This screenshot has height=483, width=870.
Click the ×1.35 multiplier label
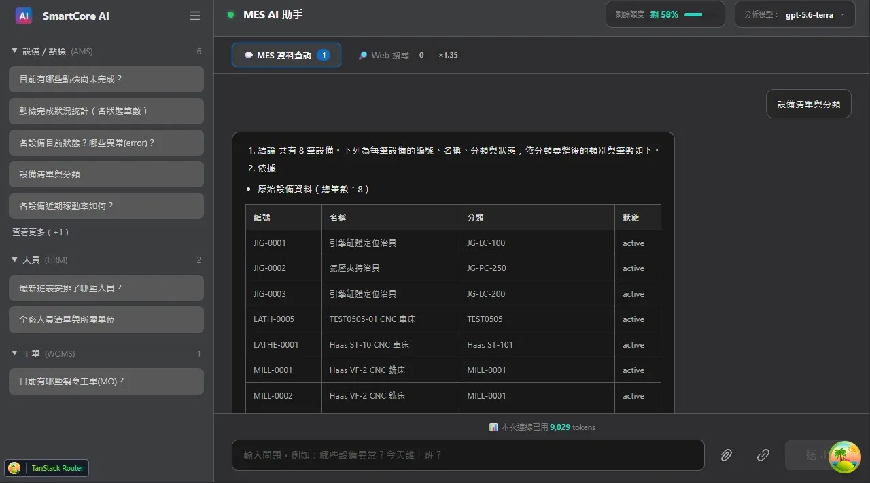[449, 55]
